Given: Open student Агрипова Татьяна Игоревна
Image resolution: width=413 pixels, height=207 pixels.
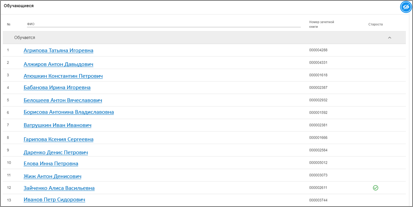Looking at the screenshot, I should coord(58,50).
